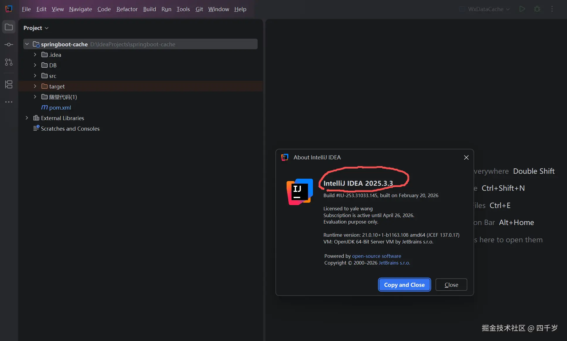Image resolution: width=567 pixels, height=341 pixels.
Task: Open the Pull Requests sidebar icon
Action: click(9, 62)
